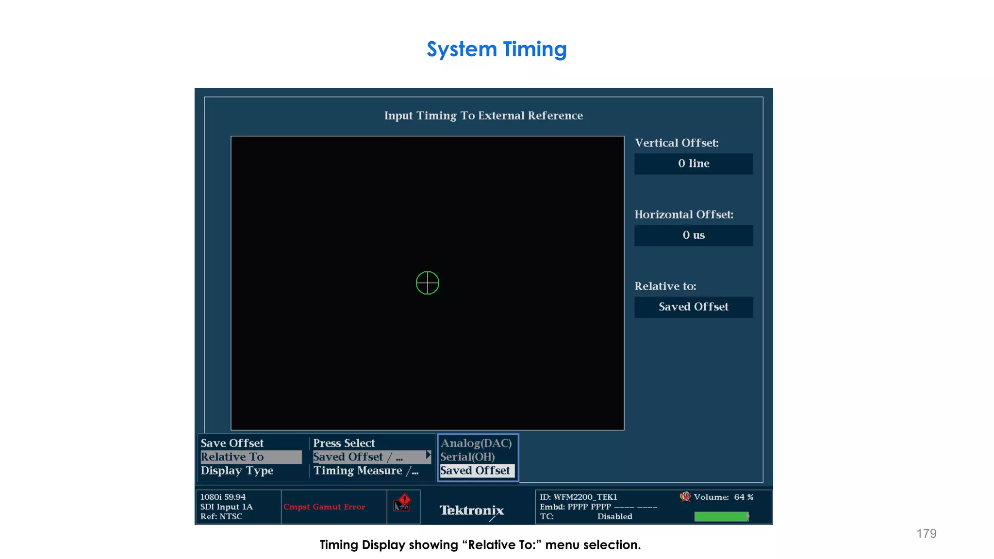Screen dimensions: 994x559
Task: Select the Save Offset menu entry
Action: point(232,443)
